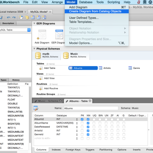Choose Create Diagram from Catalog Objects
The image size is (153, 153).
click(97, 11)
